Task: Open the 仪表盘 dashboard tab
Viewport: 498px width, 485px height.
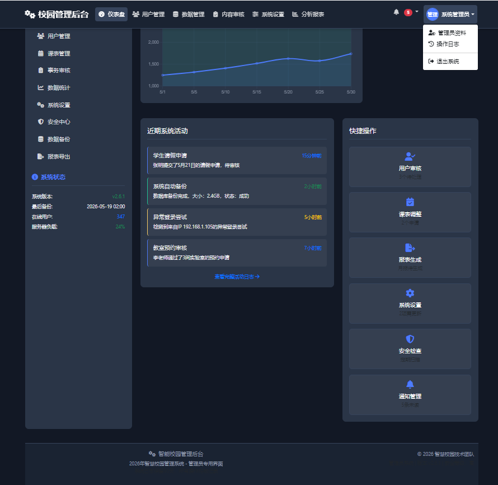Action: coord(111,15)
